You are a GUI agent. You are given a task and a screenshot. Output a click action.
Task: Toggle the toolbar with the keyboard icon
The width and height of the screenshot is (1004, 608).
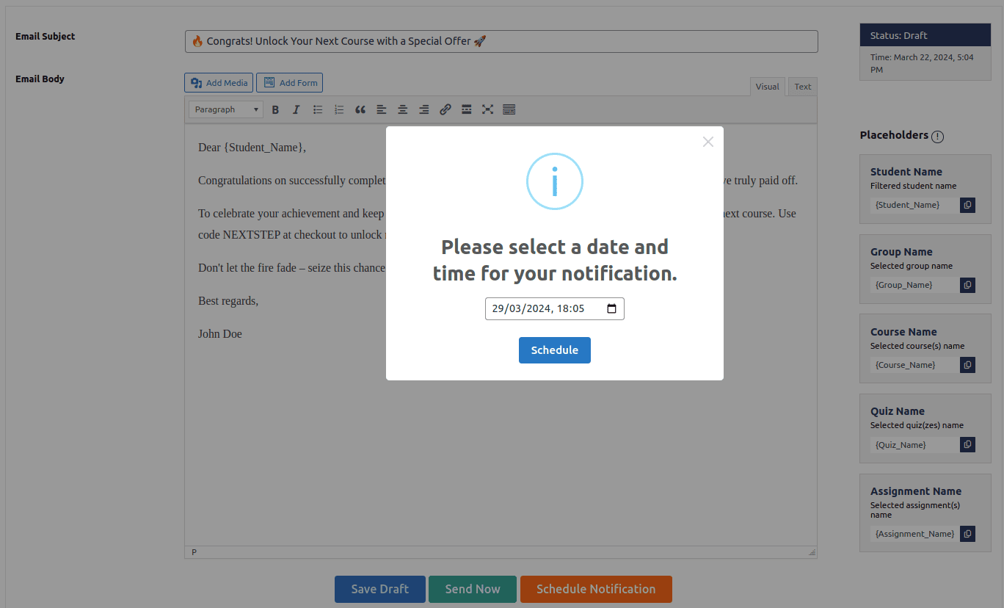click(x=509, y=110)
